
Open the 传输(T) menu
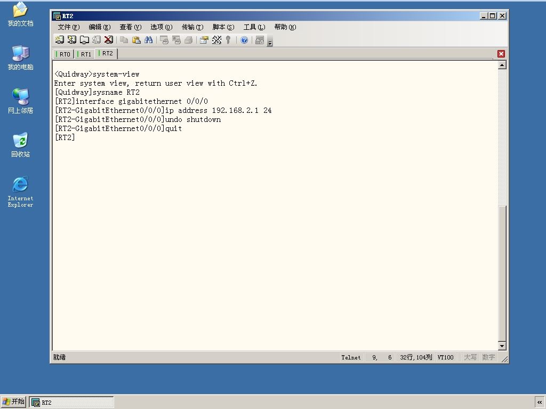coord(192,27)
